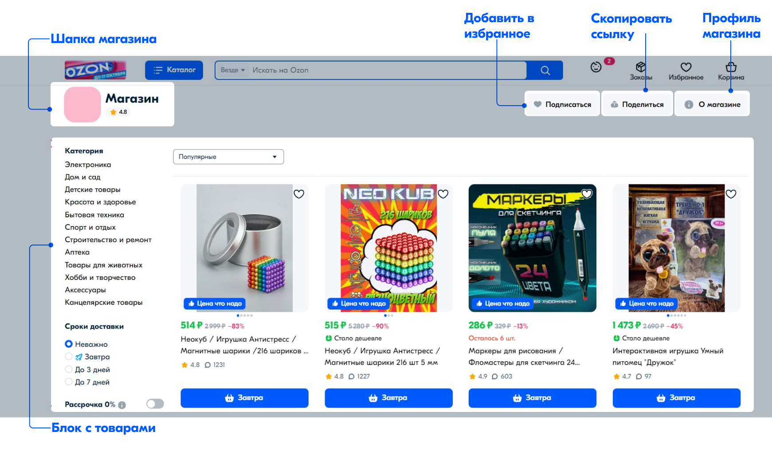Open Строительство и ремонт category
The width and height of the screenshot is (772, 467).
pos(108,239)
